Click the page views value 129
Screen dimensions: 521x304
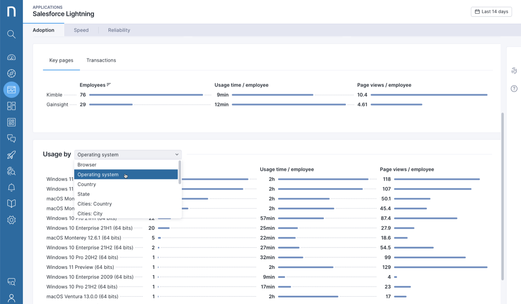coord(386,267)
